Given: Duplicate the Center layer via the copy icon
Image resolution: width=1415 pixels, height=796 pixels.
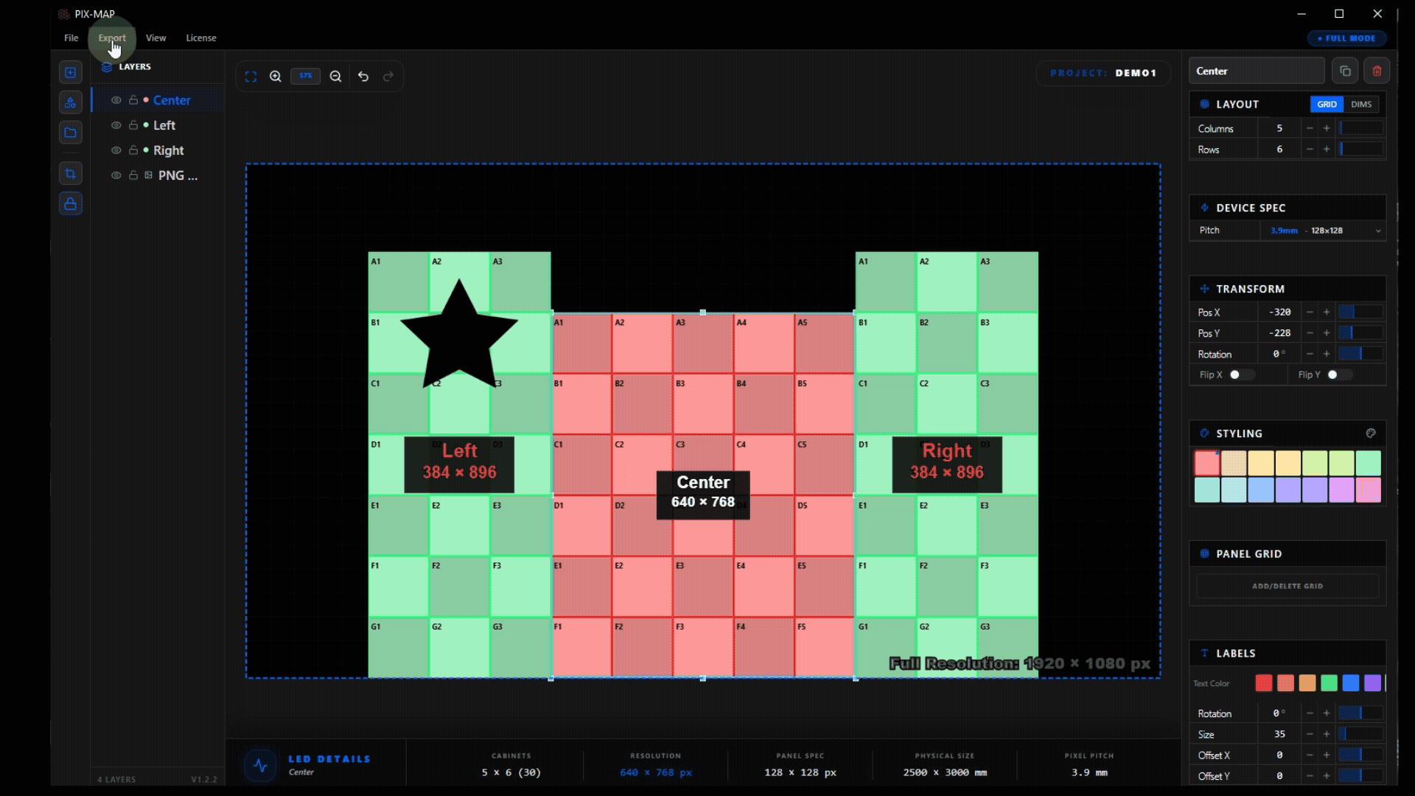Looking at the screenshot, I should coord(1345,70).
